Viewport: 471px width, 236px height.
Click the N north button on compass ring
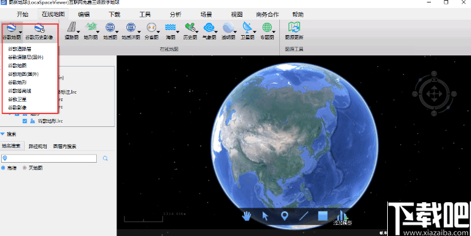pyautogui.click(x=434, y=80)
